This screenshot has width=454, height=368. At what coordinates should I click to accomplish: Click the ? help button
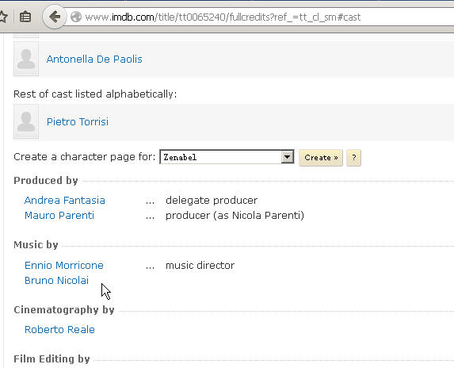354,158
